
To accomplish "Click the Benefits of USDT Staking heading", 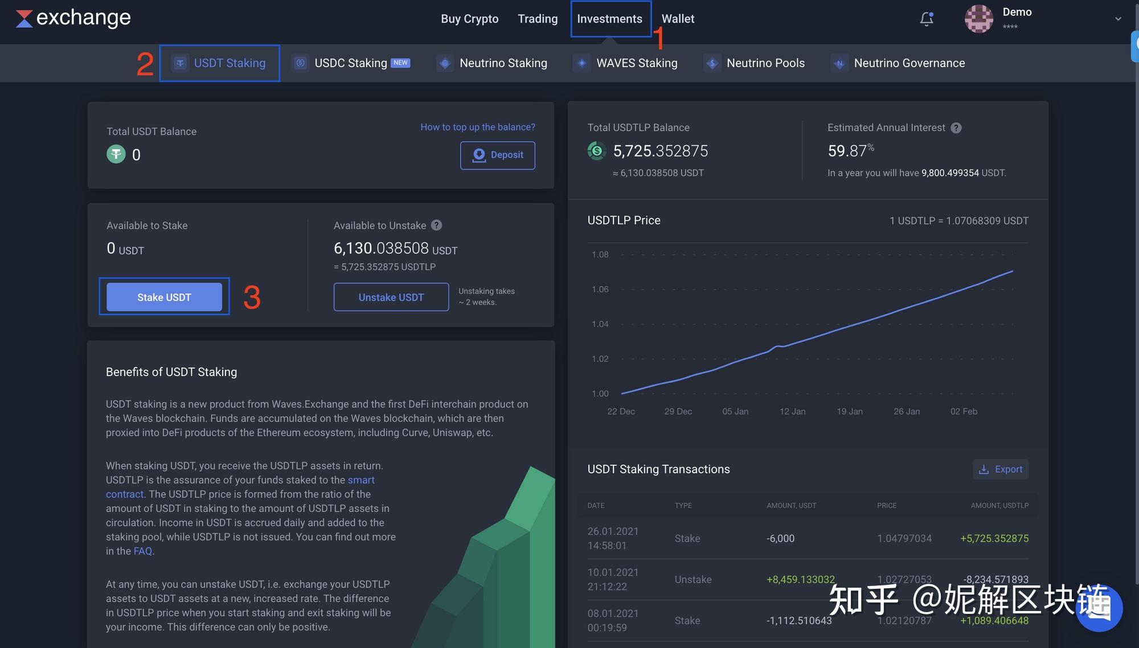I will click(171, 372).
